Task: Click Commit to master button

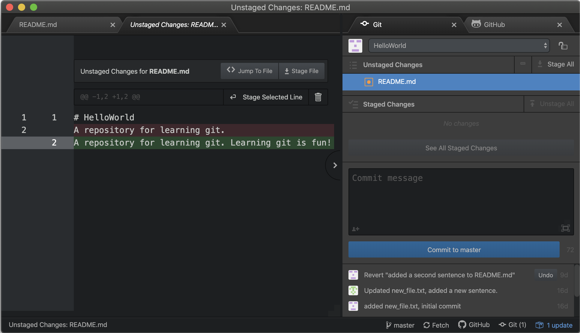Action: click(454, 250)
